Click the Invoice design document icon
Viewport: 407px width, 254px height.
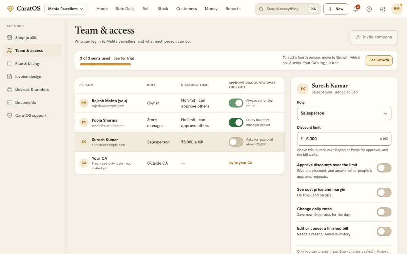tap(9, 77)
